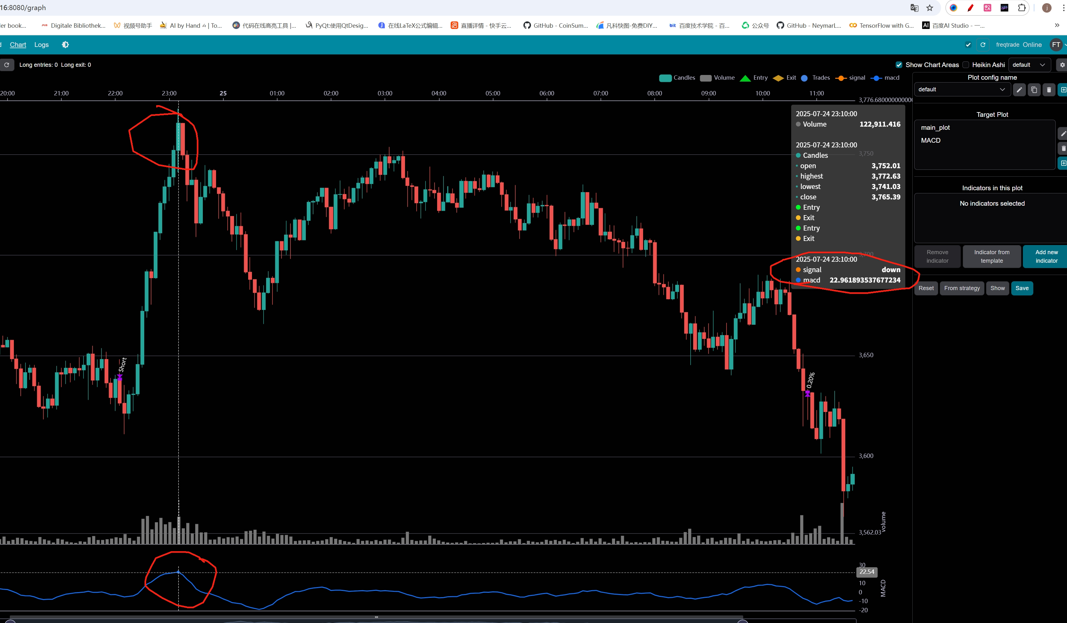The width and height of the screenshot is (1067, 623).
Task: Click the refresh icon beside freqtrade Online
Action: 983,44
